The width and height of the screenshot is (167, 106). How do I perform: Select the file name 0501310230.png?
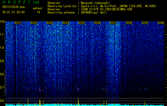click(x=14, y=7)
